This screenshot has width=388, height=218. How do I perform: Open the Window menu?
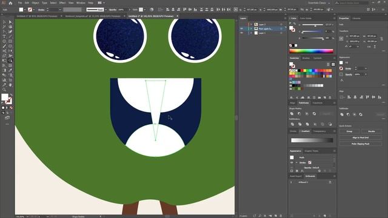click(x=81, y=3)
